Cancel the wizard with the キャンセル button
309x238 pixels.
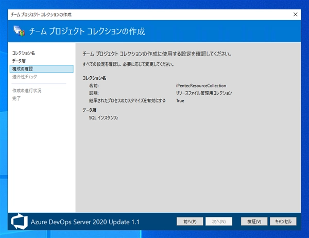pyautogui.click(x=283, y=222)
